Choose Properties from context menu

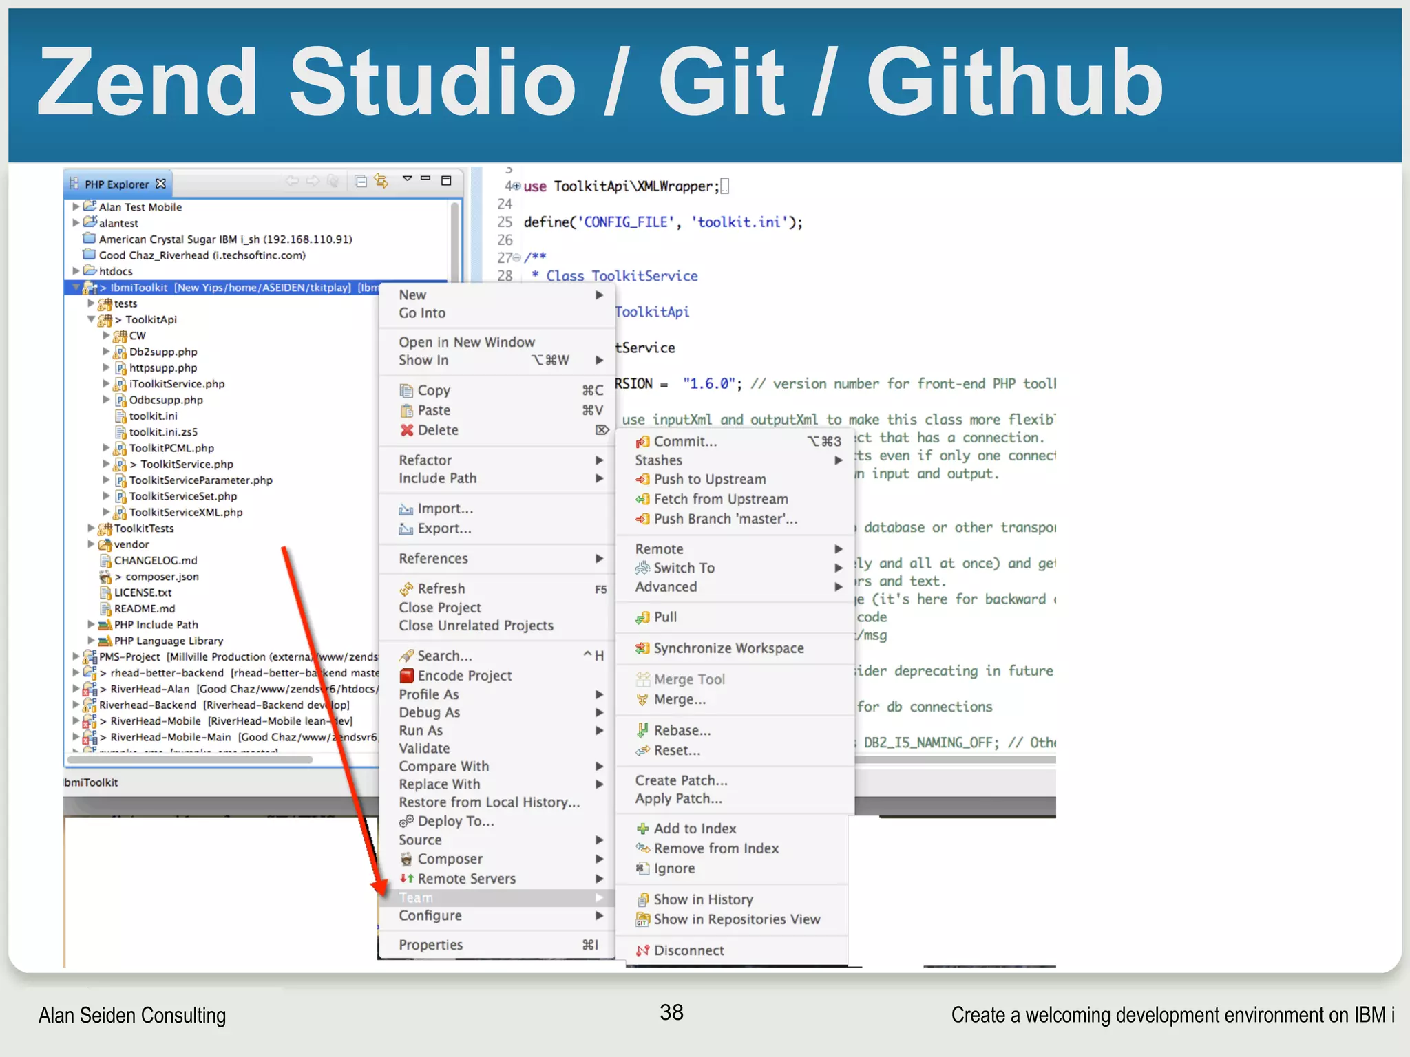coord(496,945)
